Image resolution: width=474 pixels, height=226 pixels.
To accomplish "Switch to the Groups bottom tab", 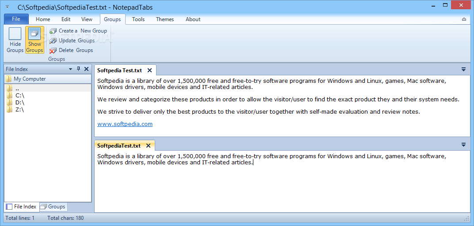I will tap(53, 207).
